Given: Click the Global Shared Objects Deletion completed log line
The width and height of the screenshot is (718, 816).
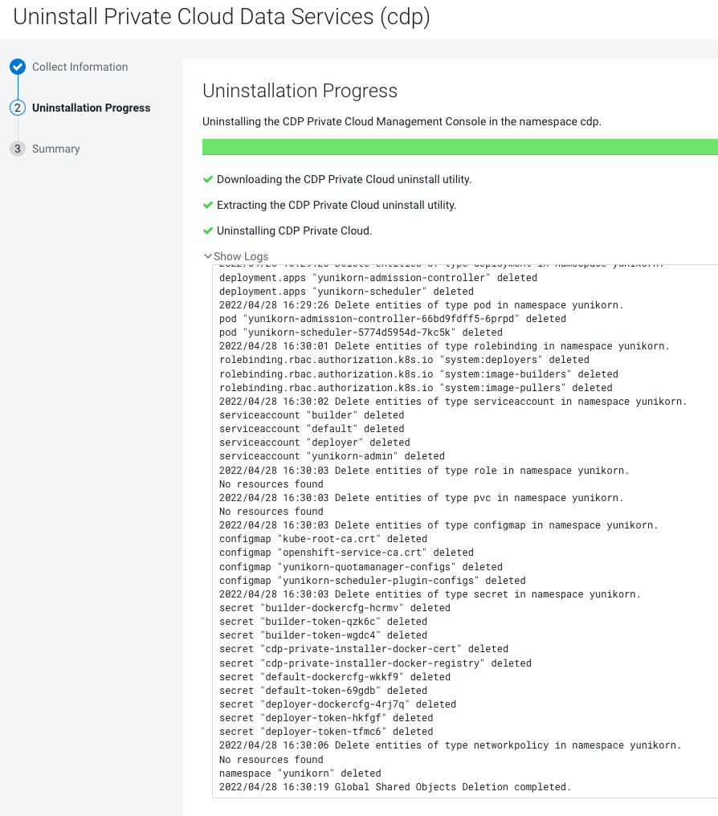Looking at the screenshot, I should click(x=395, y=787).
